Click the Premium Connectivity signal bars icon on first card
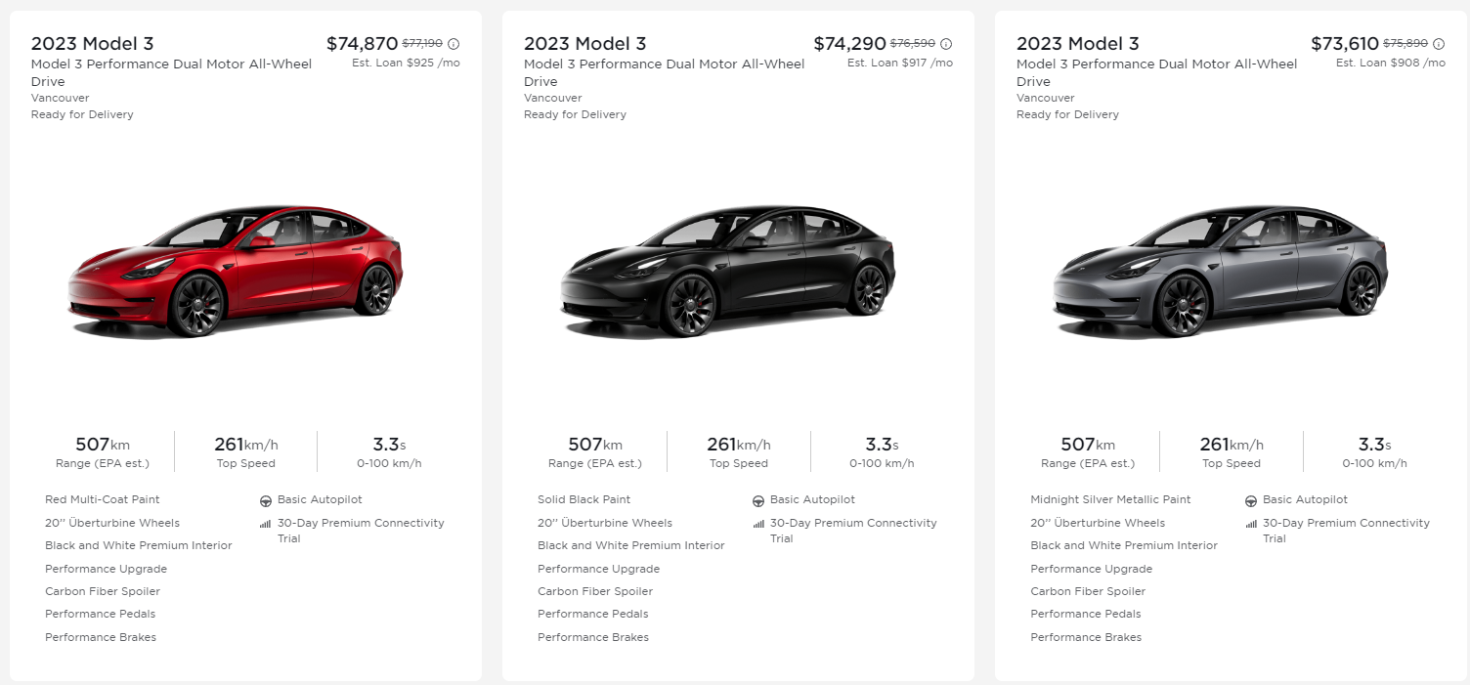Image resolution: width=1470 pixels, height=685 pixels. point(264,524)
